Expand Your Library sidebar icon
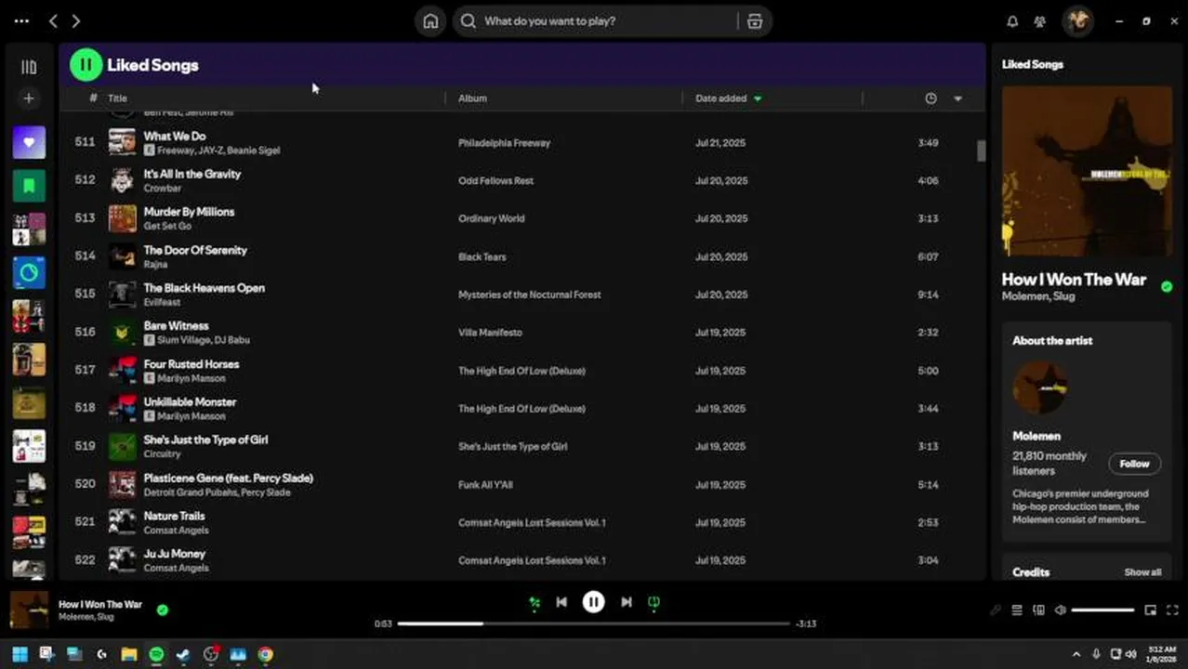The image size is (1188, 669). click(x=29, y=67)
